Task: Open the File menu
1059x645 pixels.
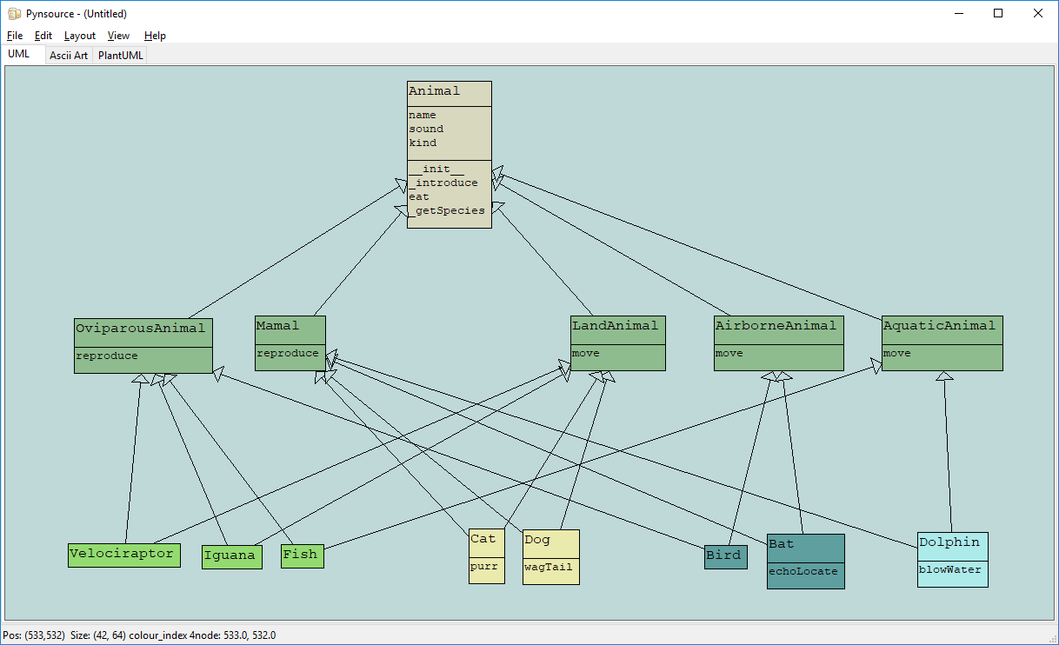Action: (15, 36)
